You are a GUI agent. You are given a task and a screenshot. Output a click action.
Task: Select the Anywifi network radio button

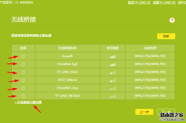[23, 56]
